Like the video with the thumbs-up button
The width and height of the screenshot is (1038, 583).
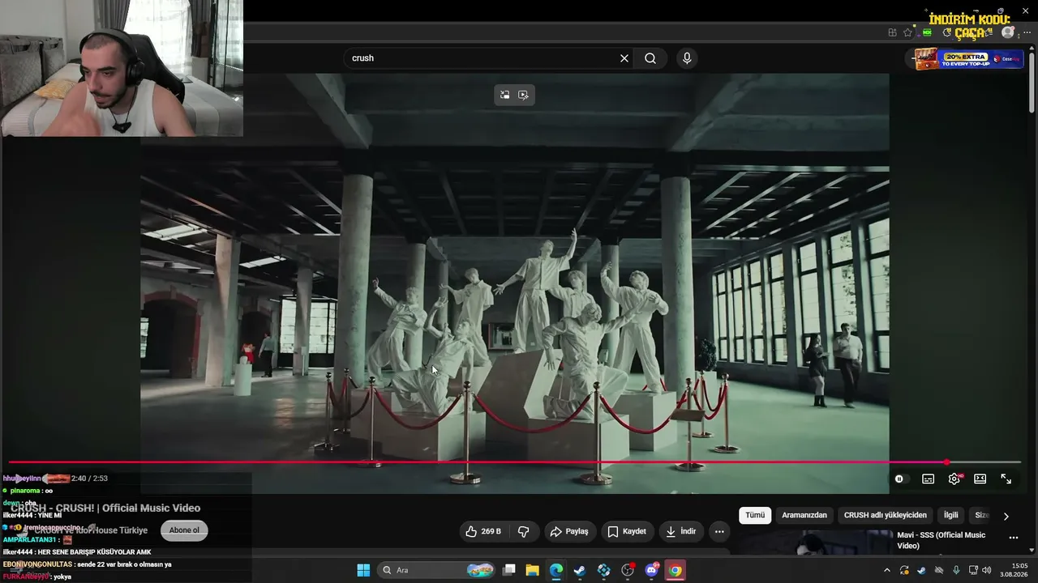[483, 531]
